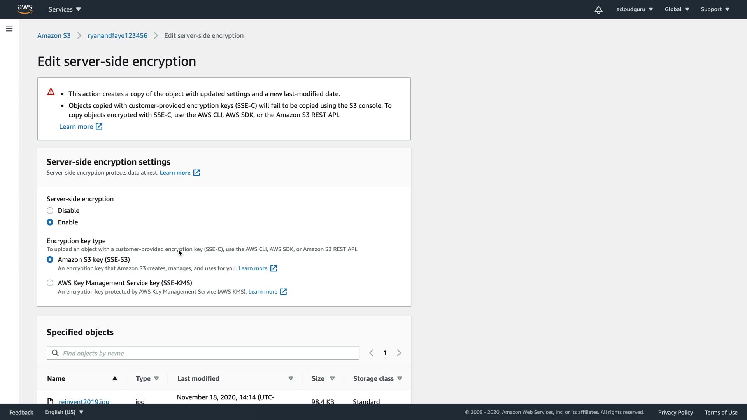Choose AWS Key Management Service key (SSE-KMS)

50,283
